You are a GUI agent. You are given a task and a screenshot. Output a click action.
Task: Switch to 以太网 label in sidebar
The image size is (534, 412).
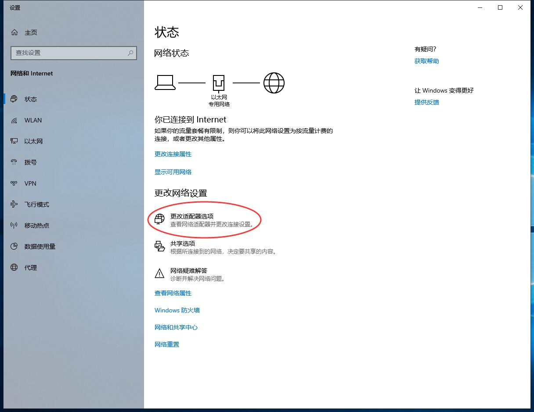point(34,141)
